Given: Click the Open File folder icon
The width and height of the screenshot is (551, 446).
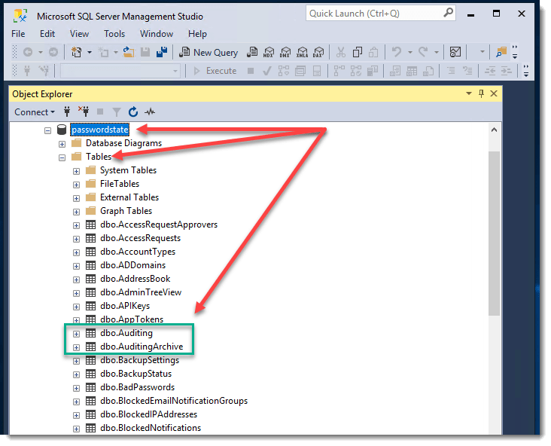Looking at the screenshot, I should point(129,53).
